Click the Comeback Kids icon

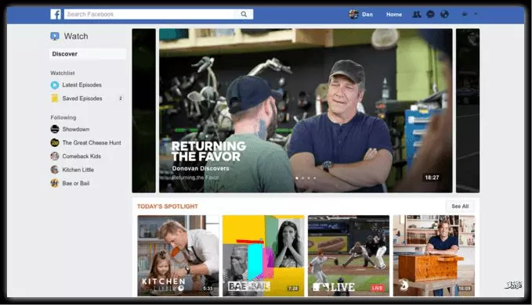click(x=55, y=156)
